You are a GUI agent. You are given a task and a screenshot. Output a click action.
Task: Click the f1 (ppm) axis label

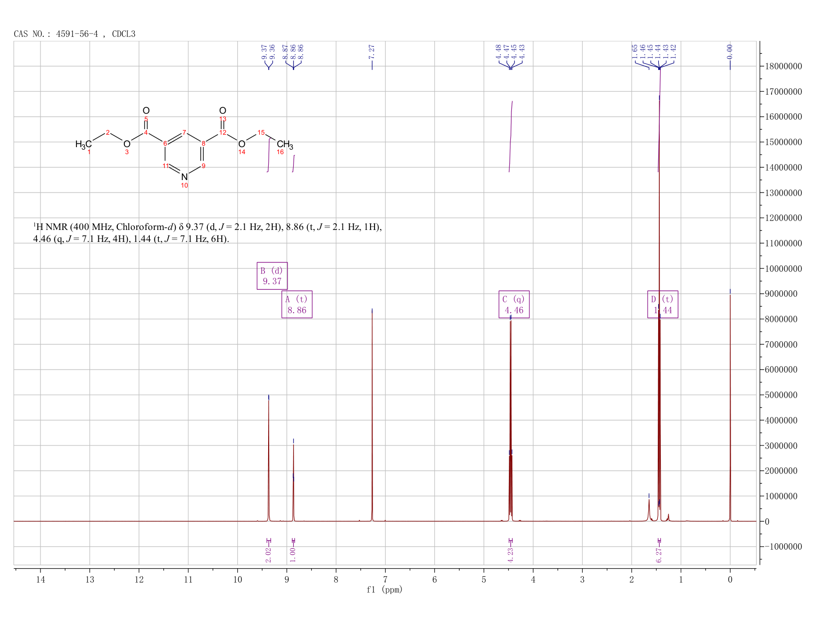coord(385,590)
